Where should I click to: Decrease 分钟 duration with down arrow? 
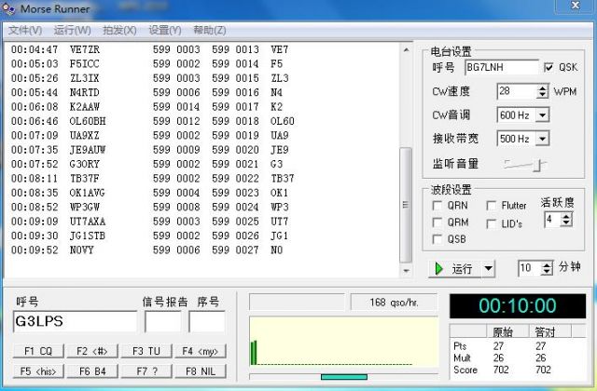click(547, 272)
